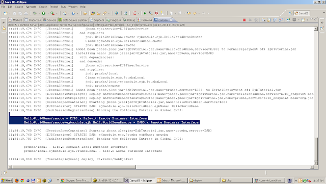The height and width of the screenshot is (184, 326).
Task: Click the console vertical scroll up arrow
Action: tap(316, 29)
